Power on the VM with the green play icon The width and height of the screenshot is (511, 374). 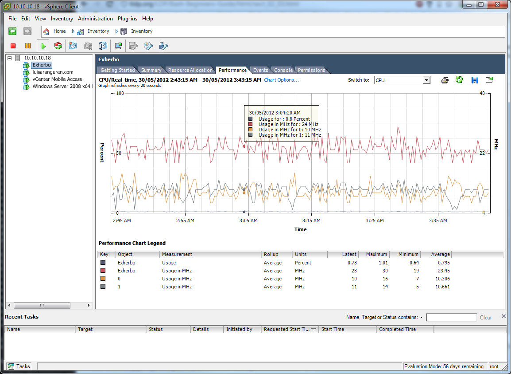coord(43,46)
